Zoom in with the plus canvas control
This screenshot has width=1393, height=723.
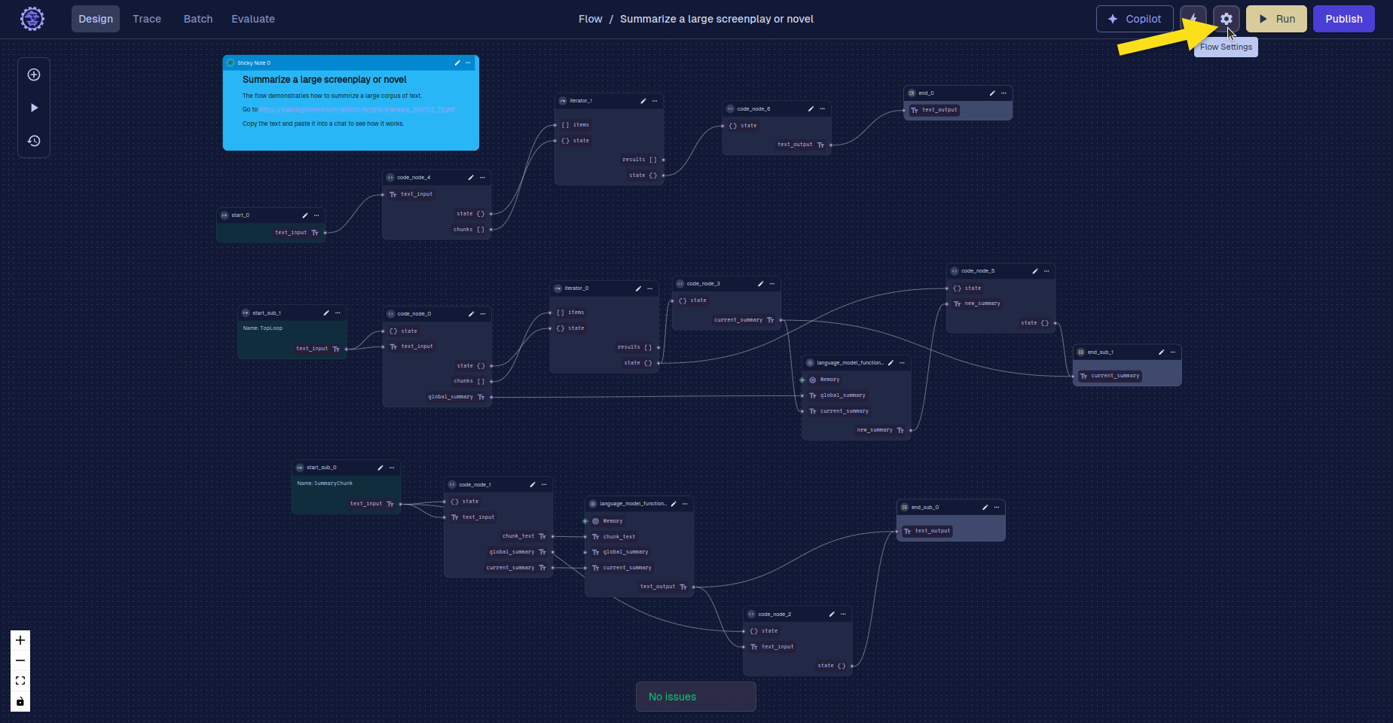20,640
